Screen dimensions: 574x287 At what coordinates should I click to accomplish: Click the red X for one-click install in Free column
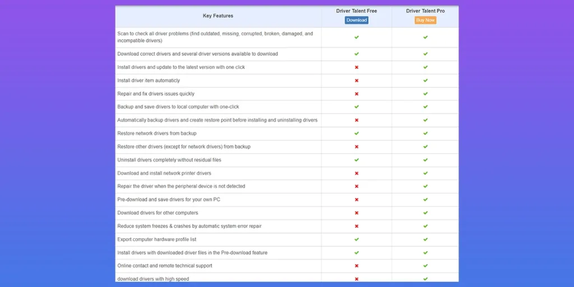pyautogui.click(x=357, y=67)
